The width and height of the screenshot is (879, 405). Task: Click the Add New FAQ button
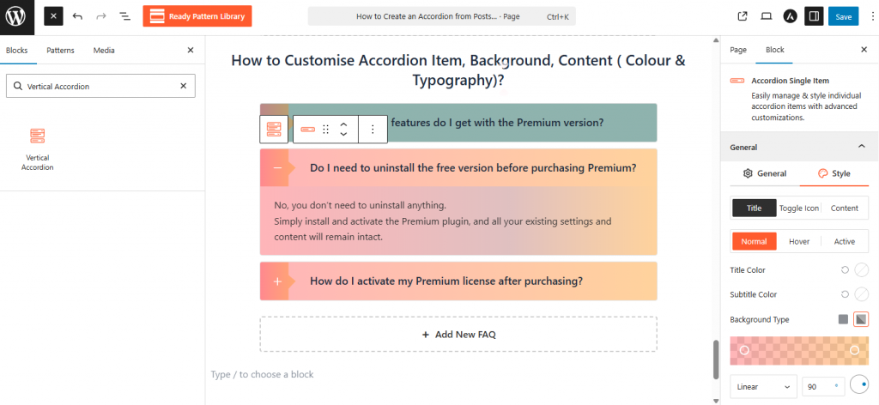pyautogui.click(x=458, y=334)
